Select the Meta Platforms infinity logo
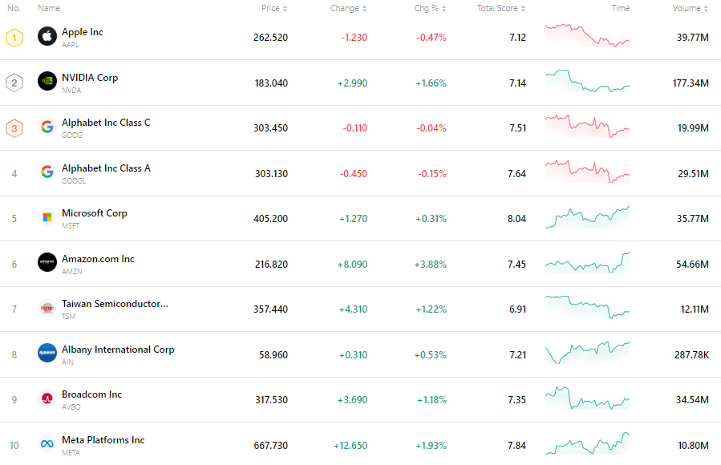 pyautogui.click(x=47, y=444)
